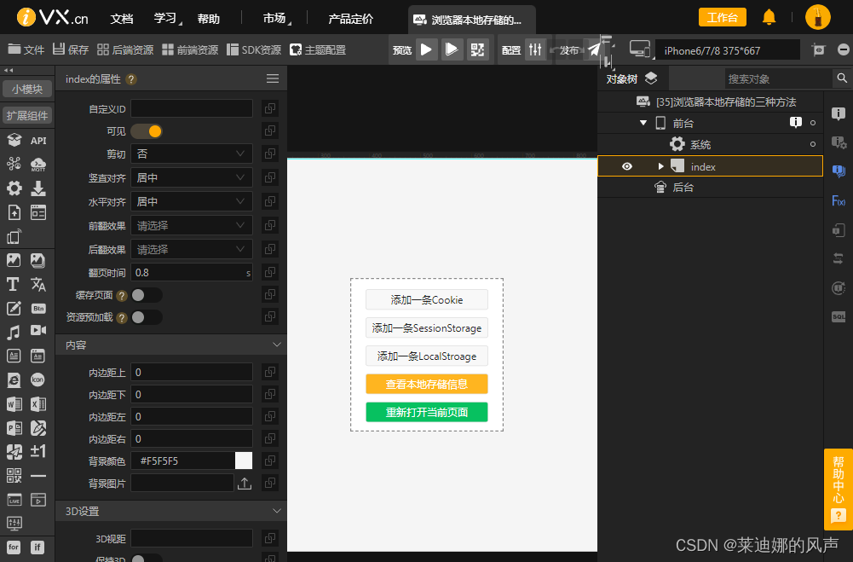The width and height of the screenshot is (853, 562).
Task: Click the 工作台 button
Action: coord(722,17)
